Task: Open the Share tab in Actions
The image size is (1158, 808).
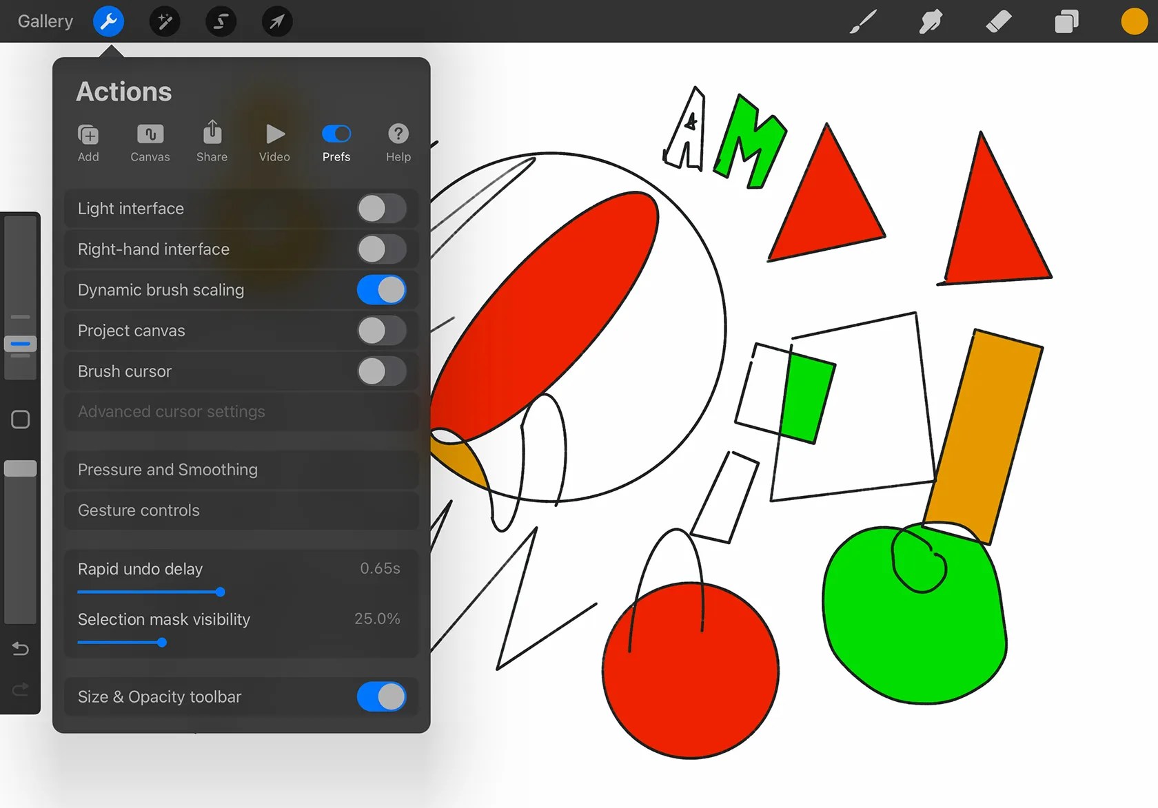Action: pyautogui.click(x=212, y=143)
